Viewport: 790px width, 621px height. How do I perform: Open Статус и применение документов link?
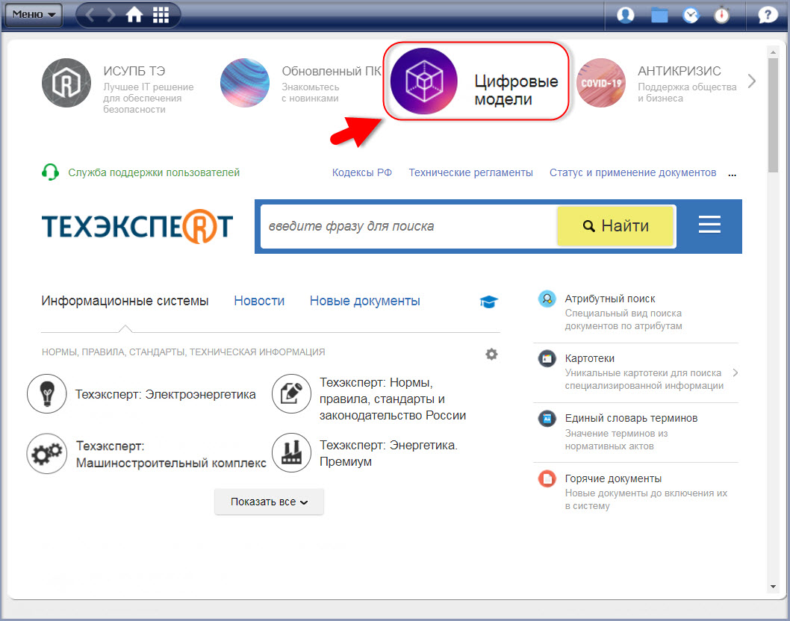tap(632, 172)
